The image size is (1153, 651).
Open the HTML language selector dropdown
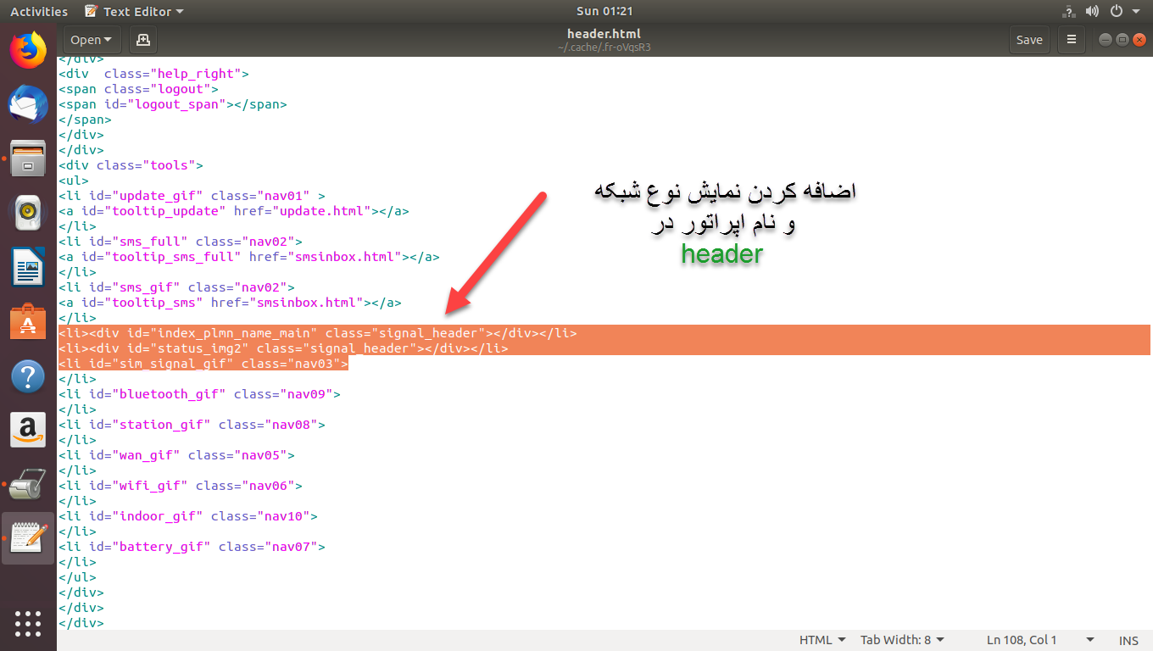(822, 640)
